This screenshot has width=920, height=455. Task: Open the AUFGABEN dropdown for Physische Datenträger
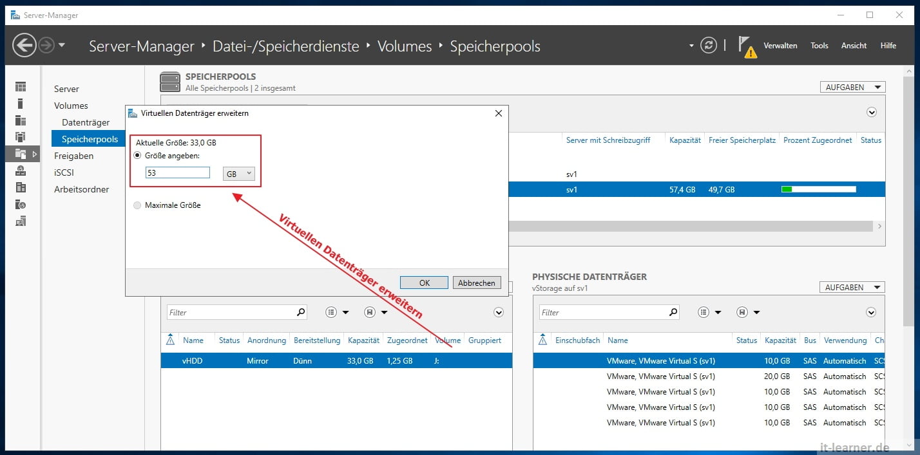[x=852, y=286]
